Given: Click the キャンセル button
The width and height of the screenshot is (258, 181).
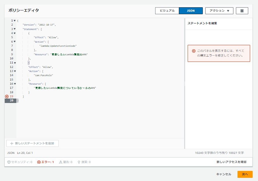Looking at the screenshot, I should pyautogui.click(x=224, y=174).
